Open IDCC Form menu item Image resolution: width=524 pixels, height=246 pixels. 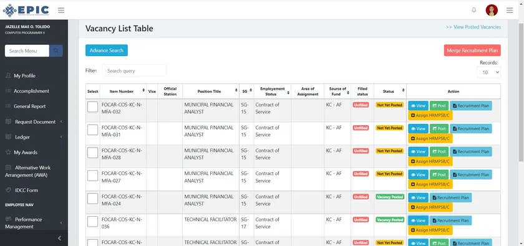pyautogui.click(x=26, y=190)
